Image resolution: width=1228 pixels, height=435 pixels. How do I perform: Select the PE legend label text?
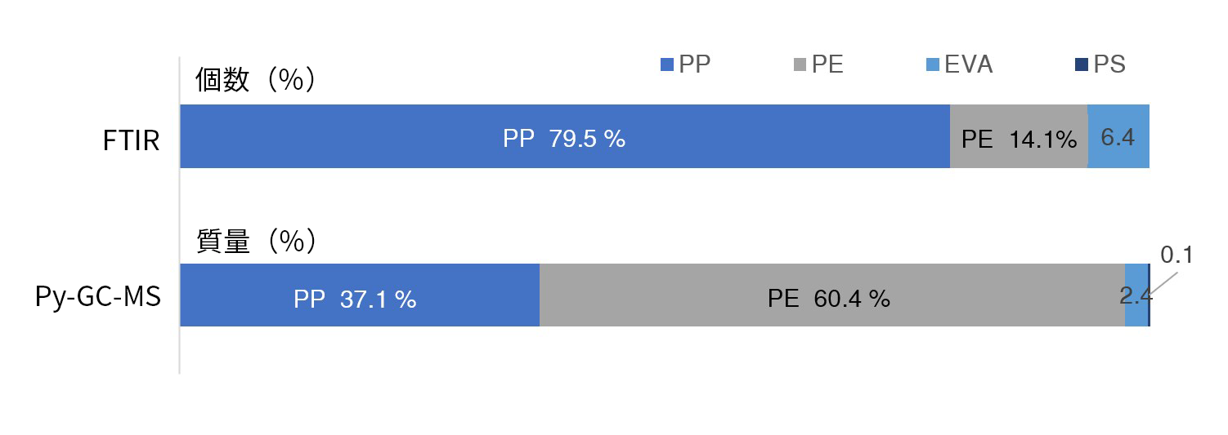(827, 64)
